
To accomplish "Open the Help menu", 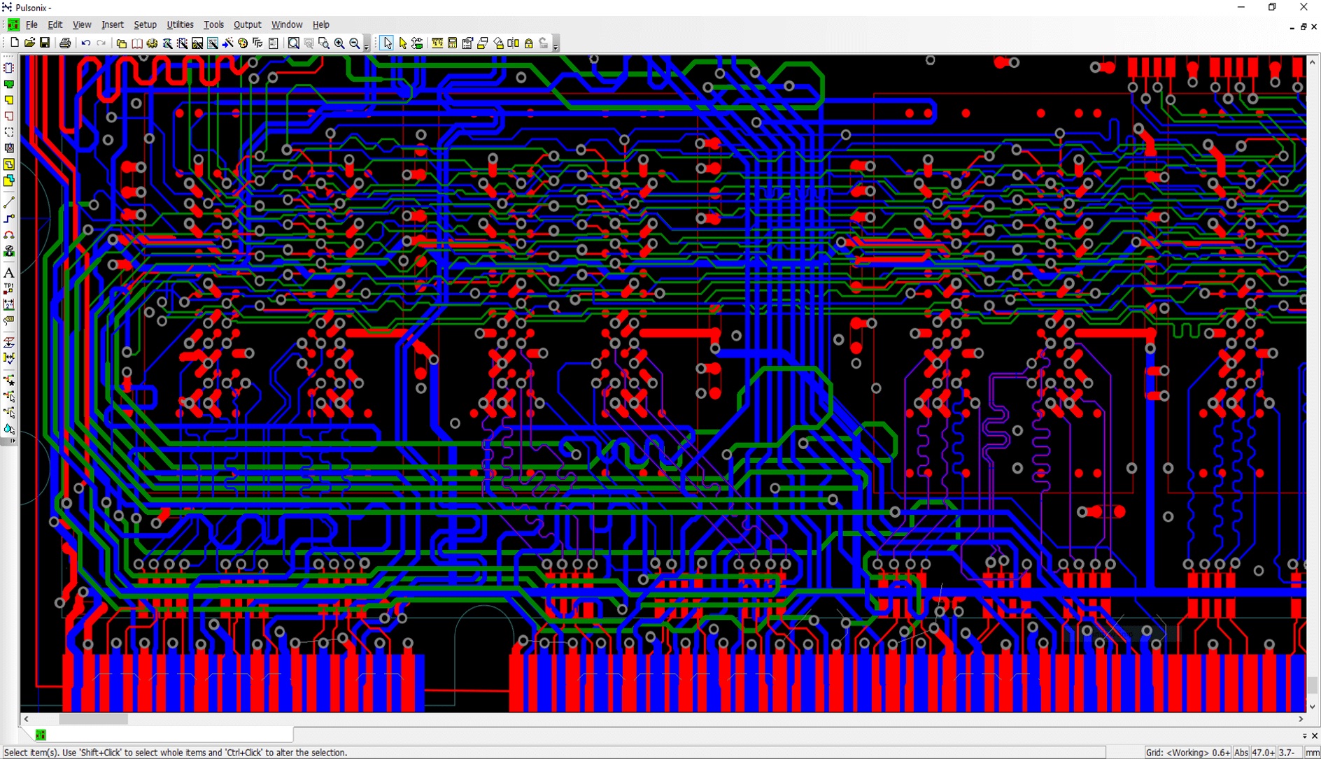I will click(x=320, y=24).
